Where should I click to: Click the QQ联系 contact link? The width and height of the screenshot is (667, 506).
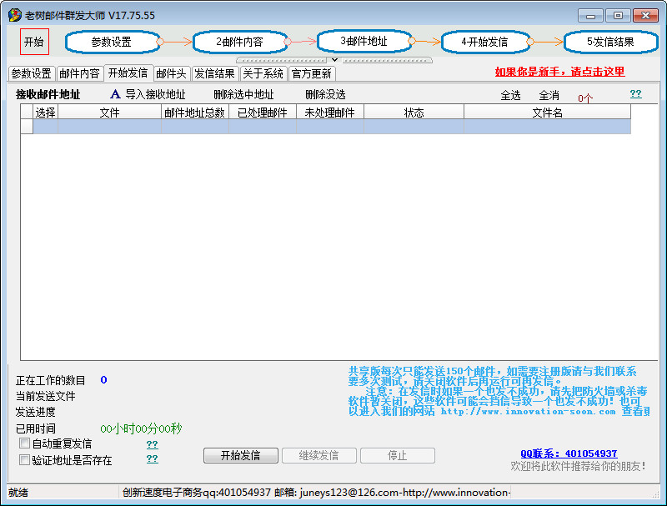[x=569, y=453]
